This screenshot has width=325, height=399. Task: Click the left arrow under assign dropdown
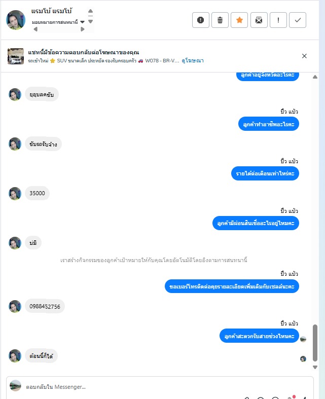[35, 29]
